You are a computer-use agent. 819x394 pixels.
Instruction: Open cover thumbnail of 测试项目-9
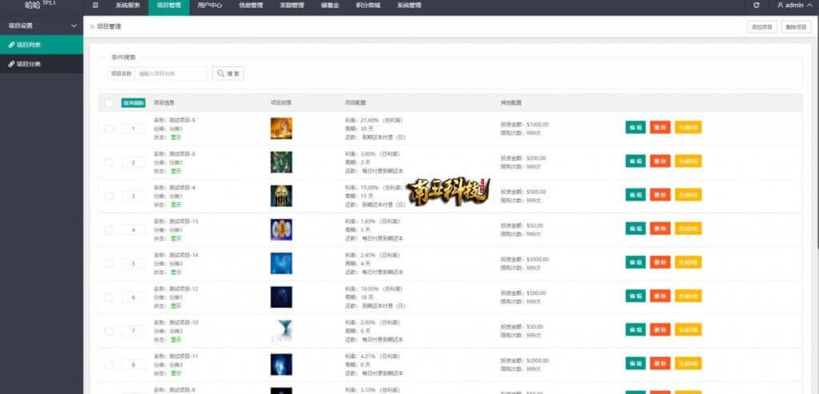coord(282,128)
